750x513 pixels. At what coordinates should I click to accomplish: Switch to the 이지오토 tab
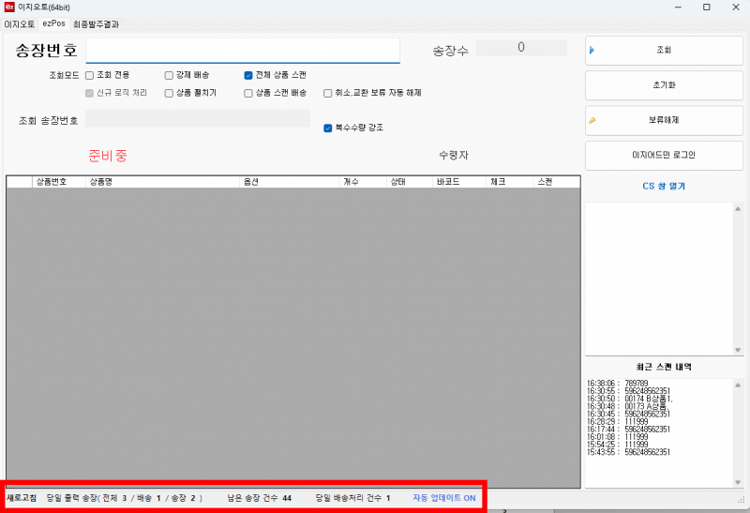[20, 24]
